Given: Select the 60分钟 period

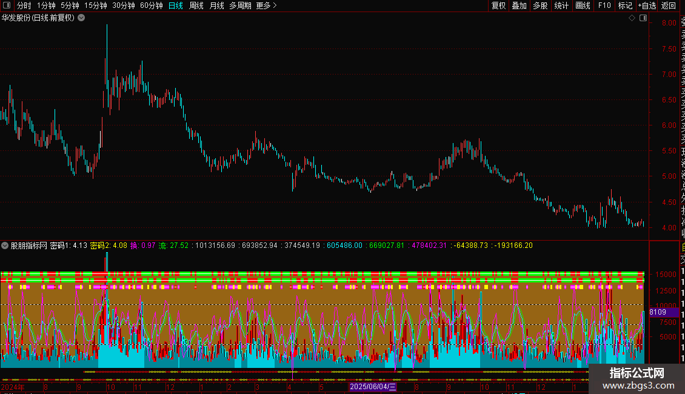Looking at the screenshot, I should 152,5.
